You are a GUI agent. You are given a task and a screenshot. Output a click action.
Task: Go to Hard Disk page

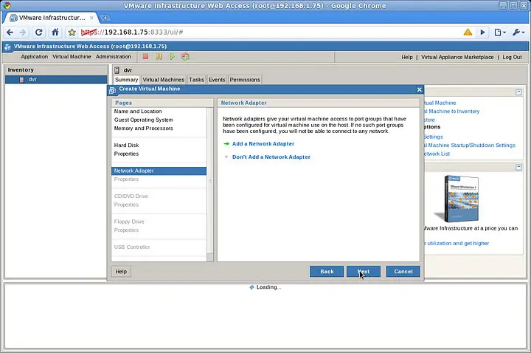pyautogui.click(x=126, y=145)
